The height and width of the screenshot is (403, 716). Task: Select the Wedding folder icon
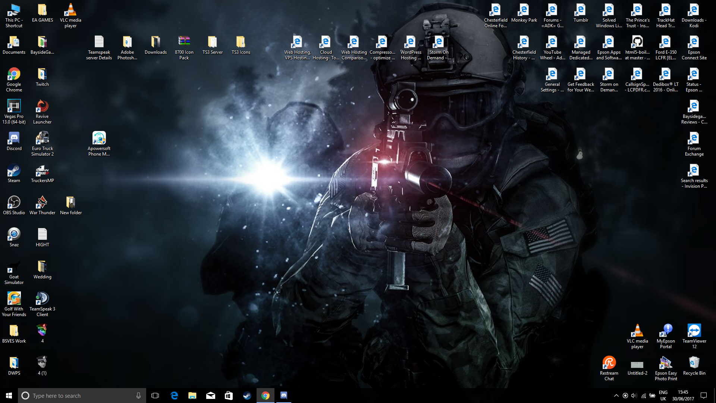(x=42, y=269)
